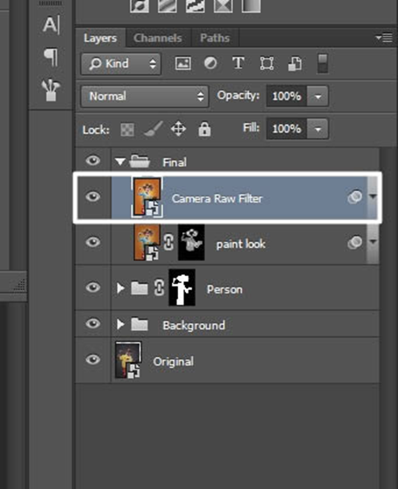Open the Kind filter dropdown
This screenshot has height=489, width=398.
pos(121,64)
